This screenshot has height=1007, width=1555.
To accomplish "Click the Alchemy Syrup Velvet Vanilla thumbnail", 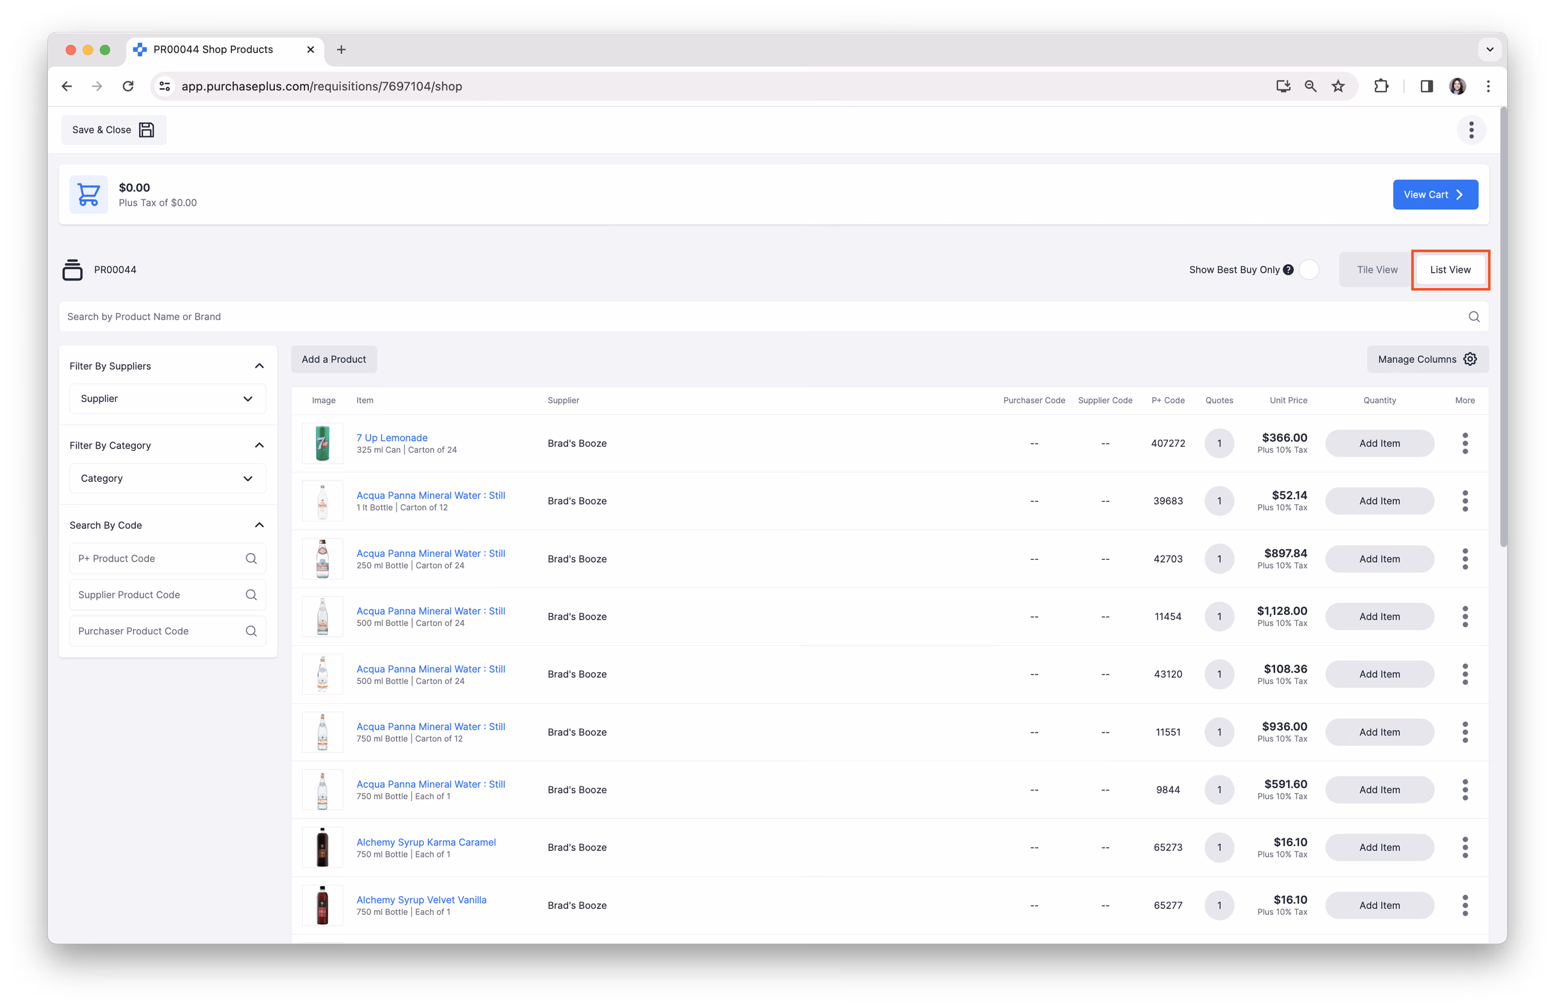I will 323,905.
